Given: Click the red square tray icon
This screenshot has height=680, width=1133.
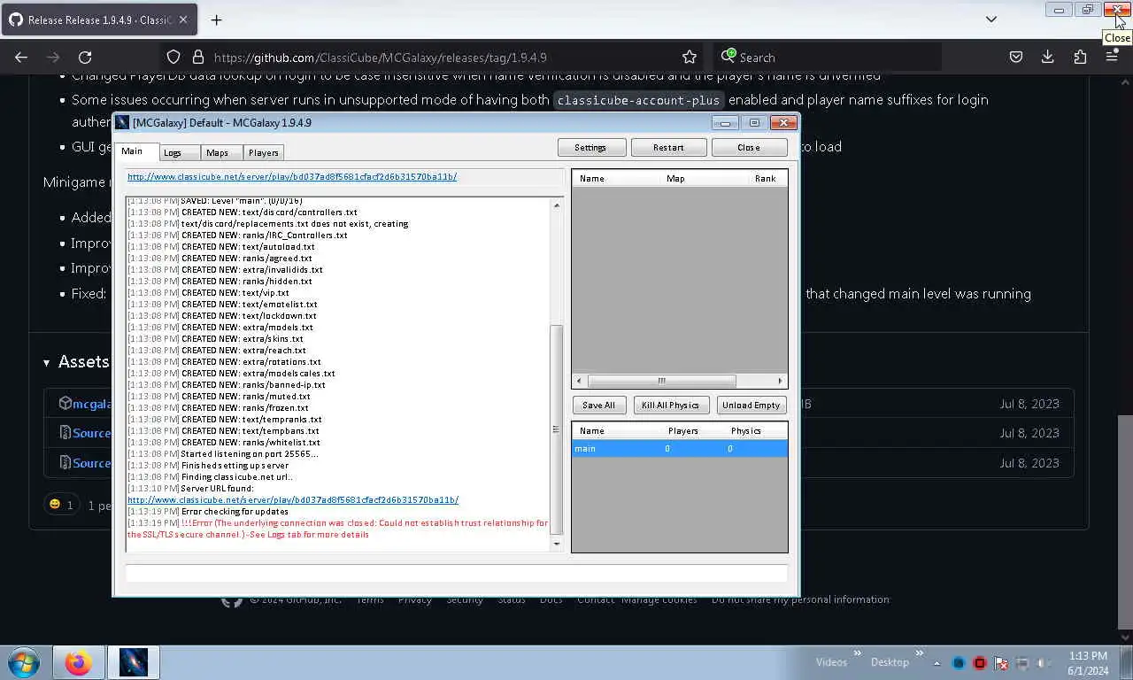Looking at the screenshot, I should pyautogui.click(x=980, y=662).
